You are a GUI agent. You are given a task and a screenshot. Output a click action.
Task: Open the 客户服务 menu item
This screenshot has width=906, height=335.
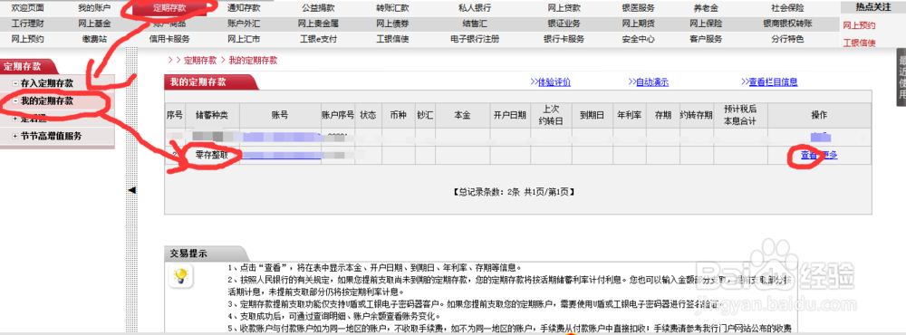706,39
